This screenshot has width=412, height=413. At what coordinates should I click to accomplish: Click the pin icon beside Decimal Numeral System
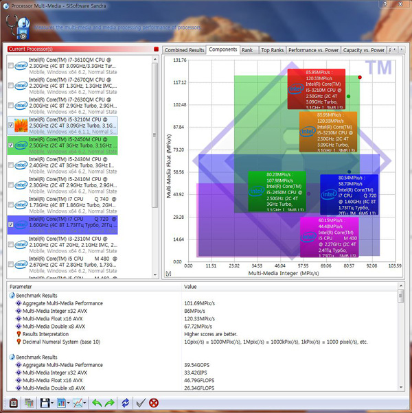pyautogui.click(x=19, y=342)
